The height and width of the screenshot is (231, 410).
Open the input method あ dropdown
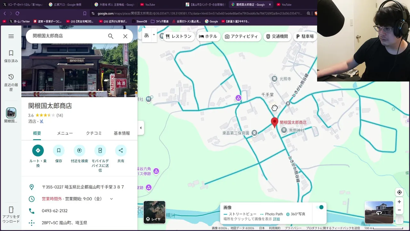154,35
